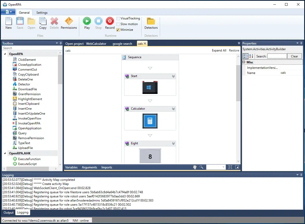Begin recording with Record button
This screenshot has height=224, width=305.
pyautogui.click(x=110, y=23)
